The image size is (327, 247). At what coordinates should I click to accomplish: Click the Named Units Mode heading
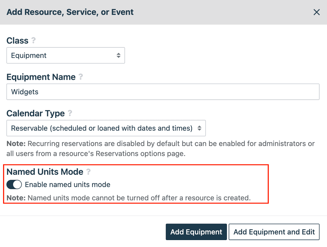tap(45, 172)
